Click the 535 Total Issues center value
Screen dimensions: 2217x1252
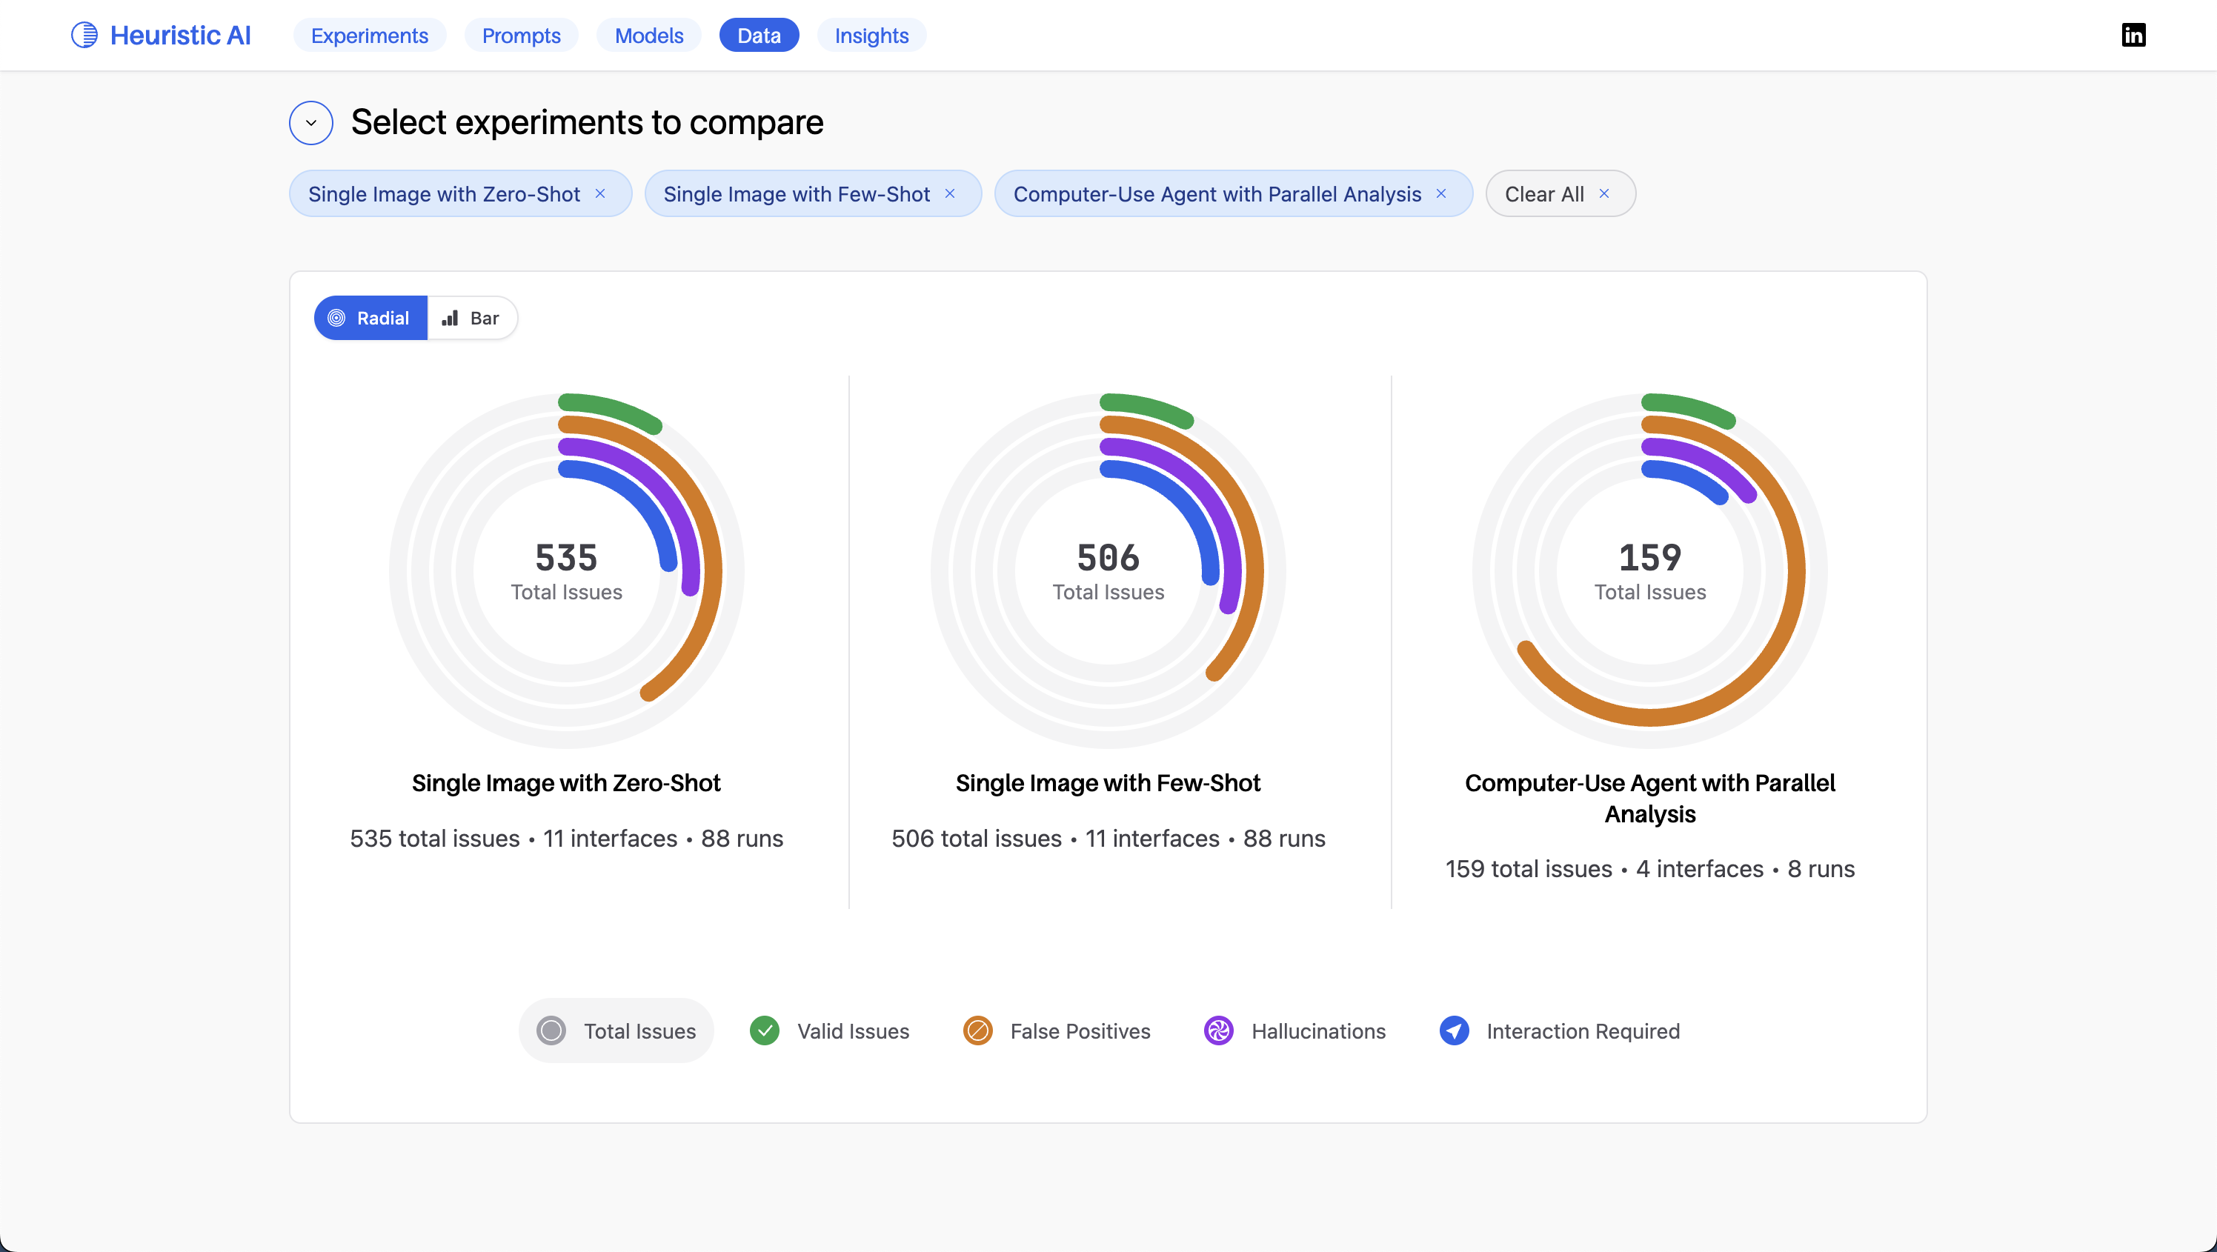[566, 558]
